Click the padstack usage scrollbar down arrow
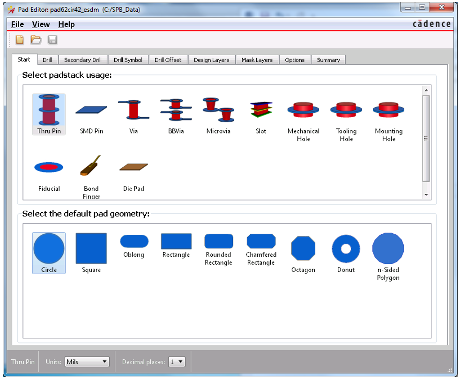 tap(426, 194)
